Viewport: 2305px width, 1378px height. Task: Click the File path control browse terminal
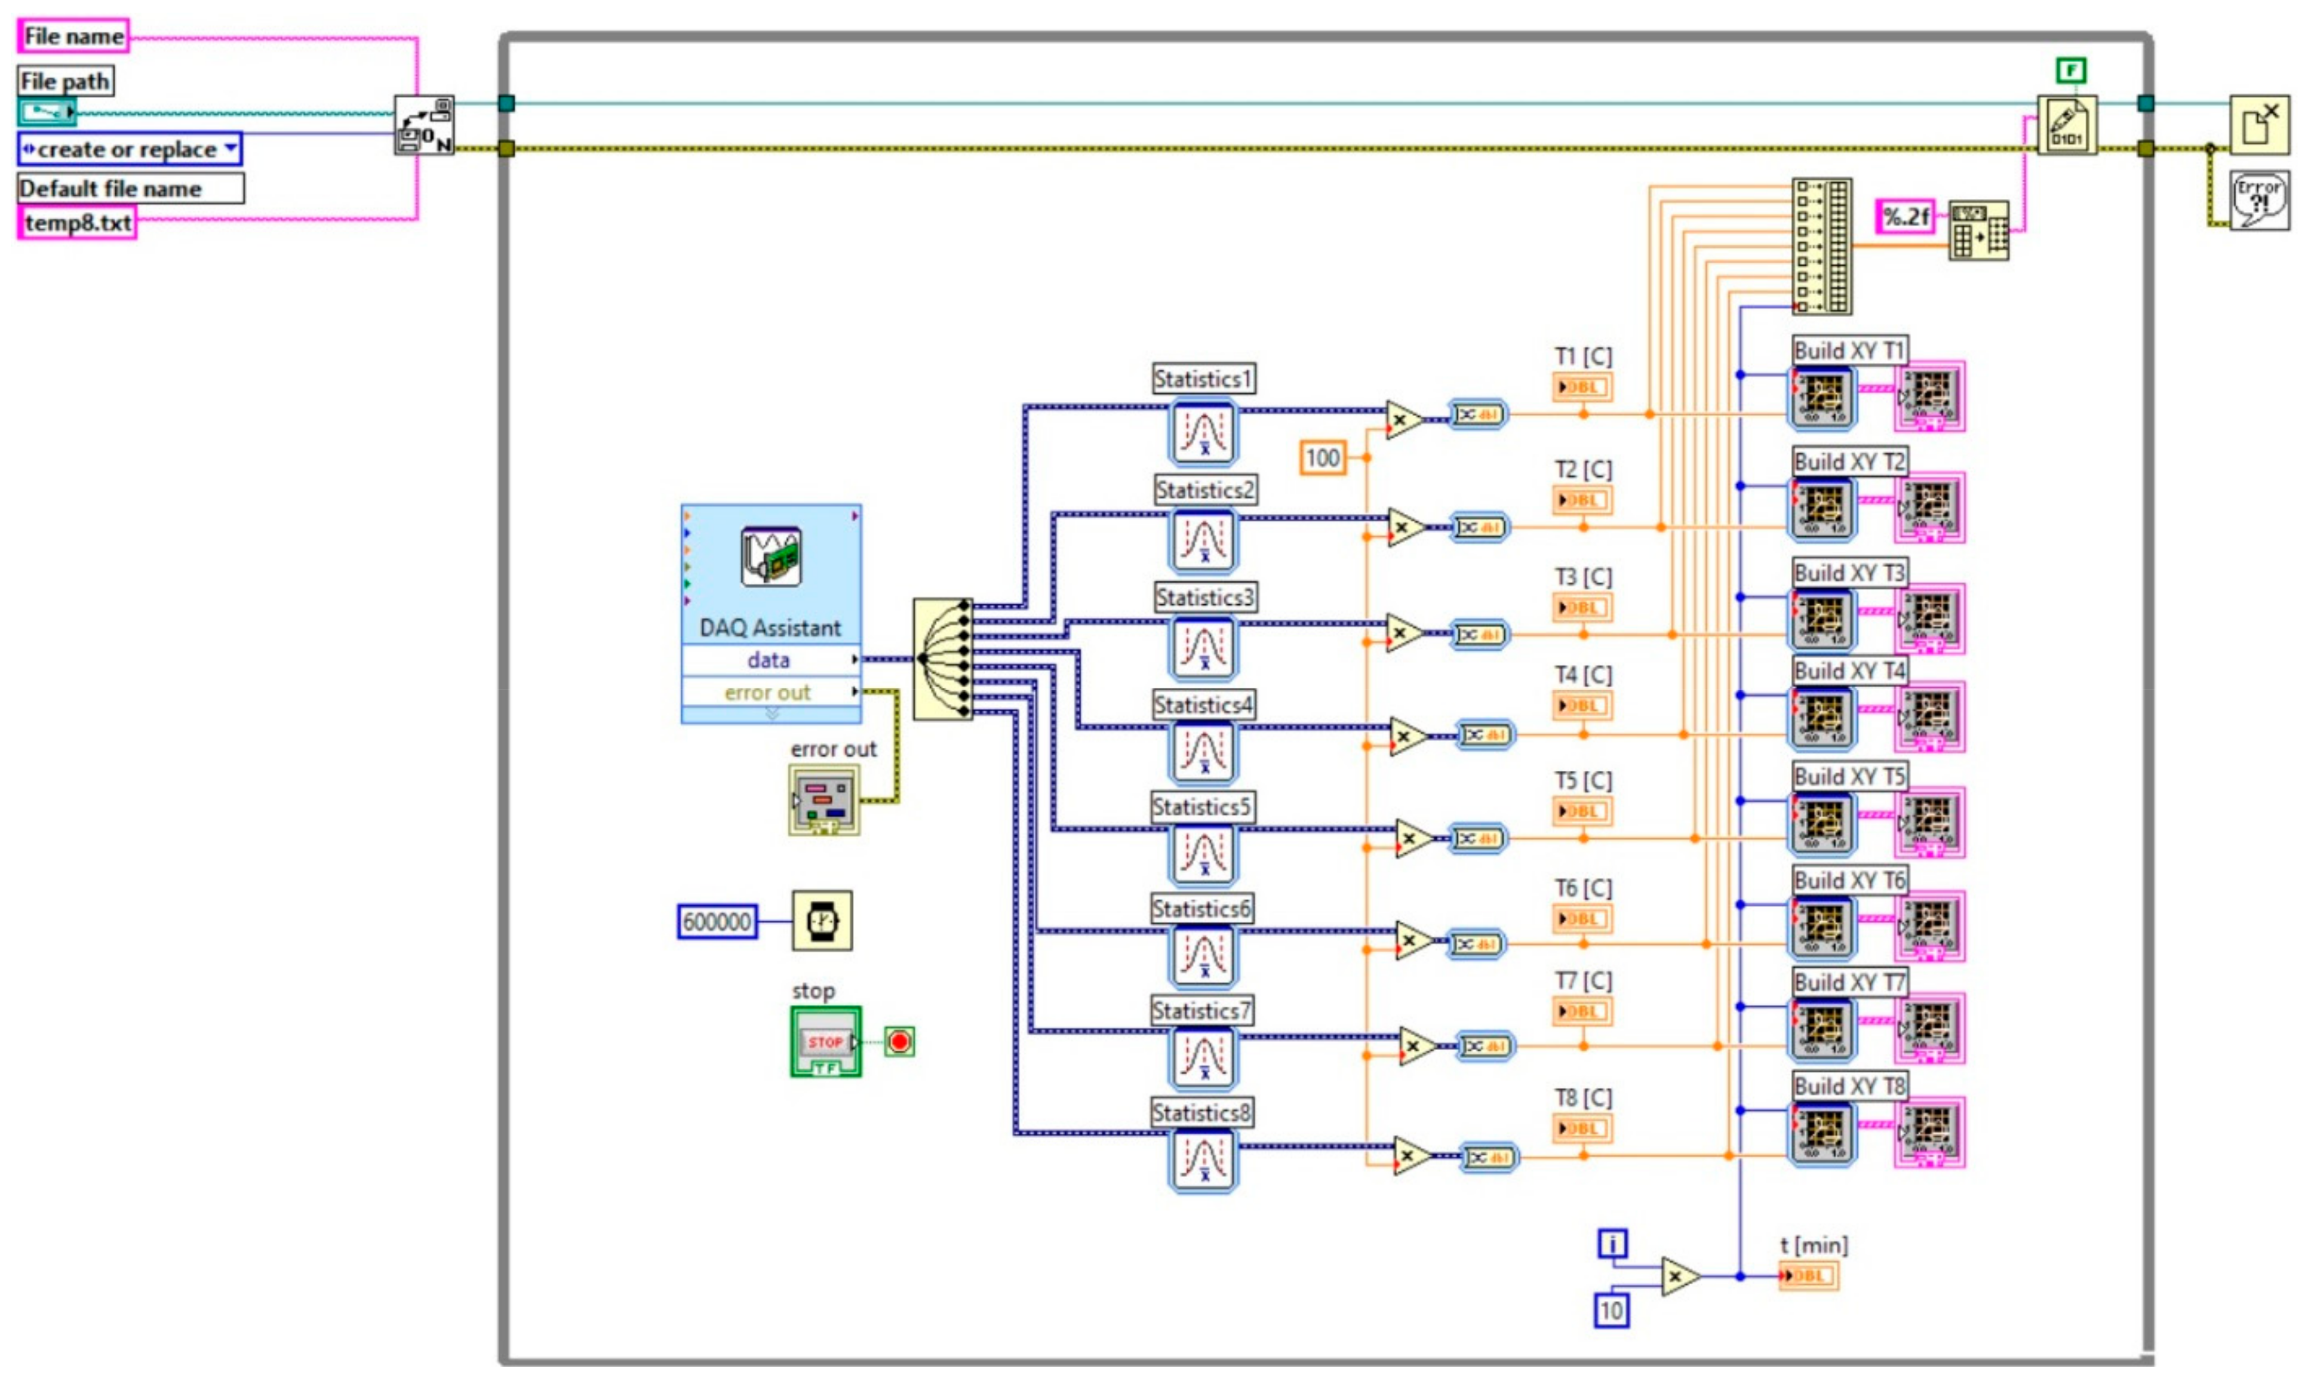click(47, 112)
